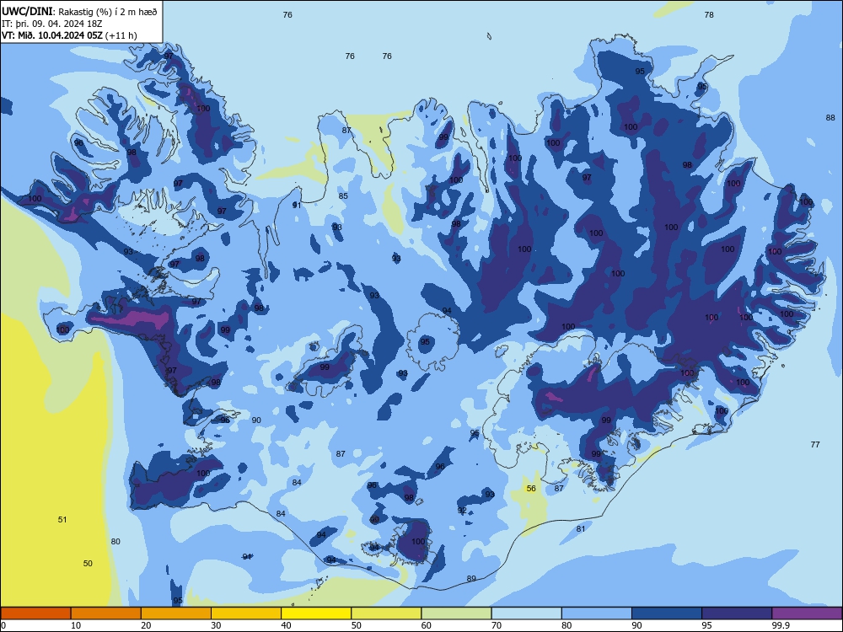Click the pale blue 70–80 legend swatch
This screenshot has height=632, width=843.
pyautogui.click(x=526, y=613)
